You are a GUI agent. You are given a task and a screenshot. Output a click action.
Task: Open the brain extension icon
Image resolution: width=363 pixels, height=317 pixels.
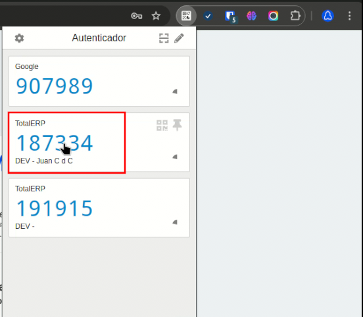point(251,16)
